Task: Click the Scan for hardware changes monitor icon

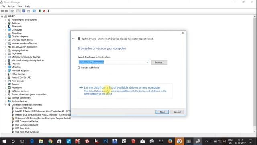Action: click(x=34, y=11)
